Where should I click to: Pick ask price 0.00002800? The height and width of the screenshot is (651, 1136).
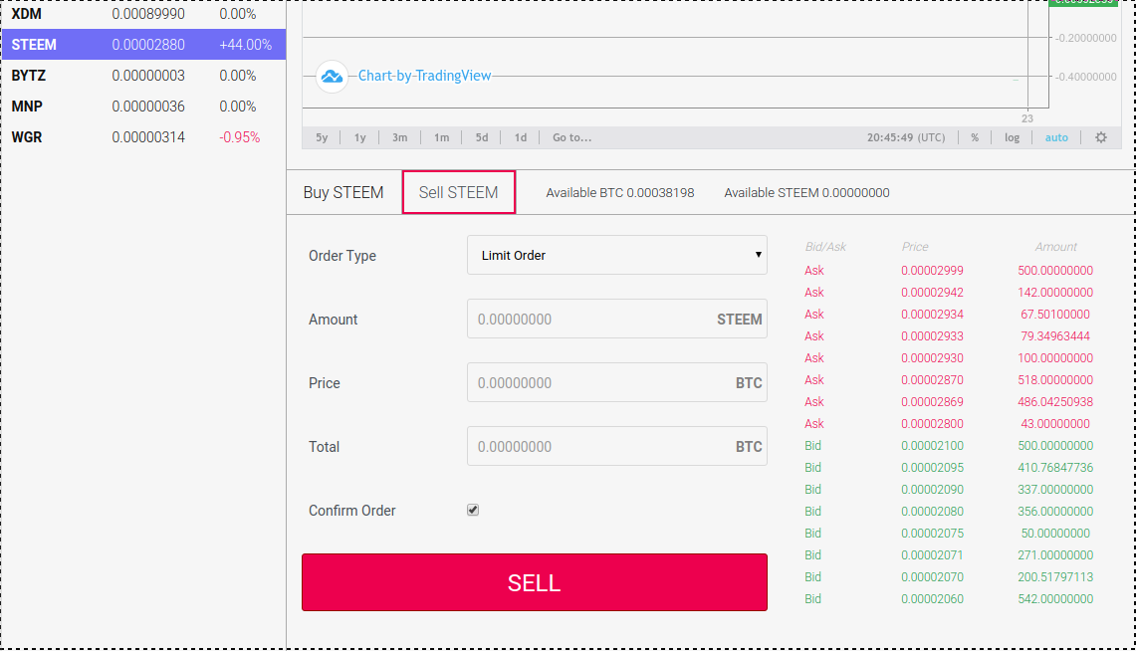(933, 424)
